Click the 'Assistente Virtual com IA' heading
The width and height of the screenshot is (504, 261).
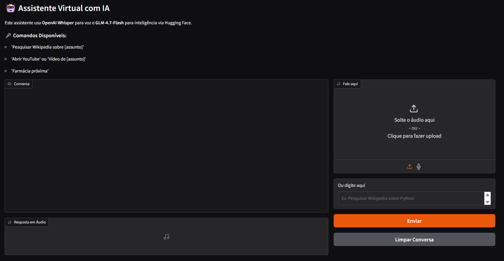click(x=64, y=8)
